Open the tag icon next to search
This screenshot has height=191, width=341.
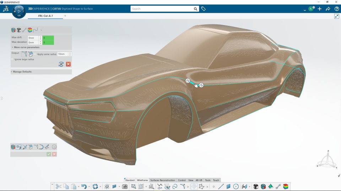click(x=204, y=9)
